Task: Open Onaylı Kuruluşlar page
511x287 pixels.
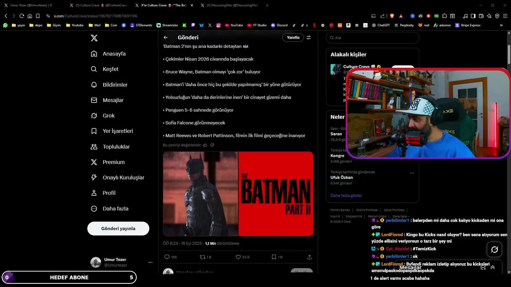Action: pyautogui.click(x=117, y=177)
